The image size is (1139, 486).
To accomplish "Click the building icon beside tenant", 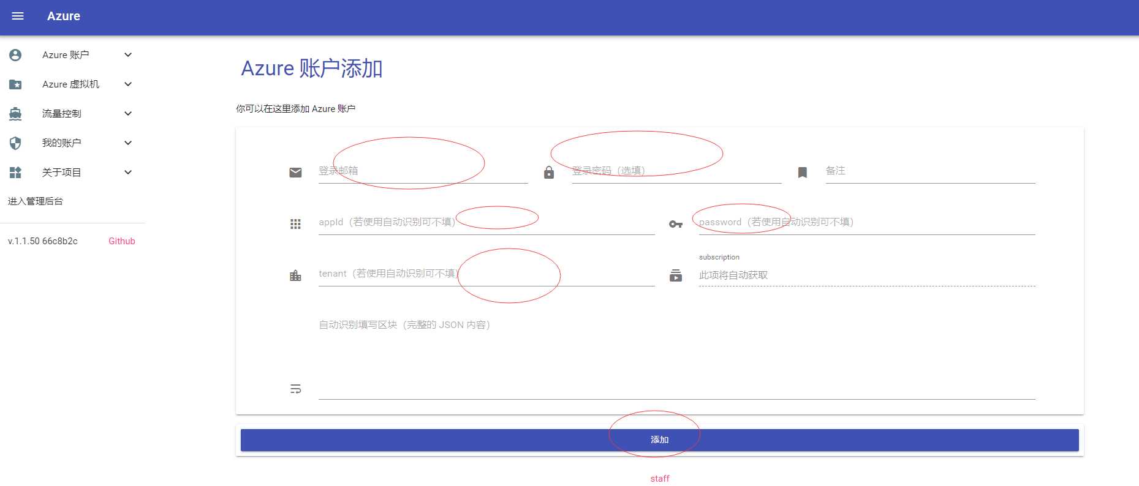I will click(x=295, y=275).
